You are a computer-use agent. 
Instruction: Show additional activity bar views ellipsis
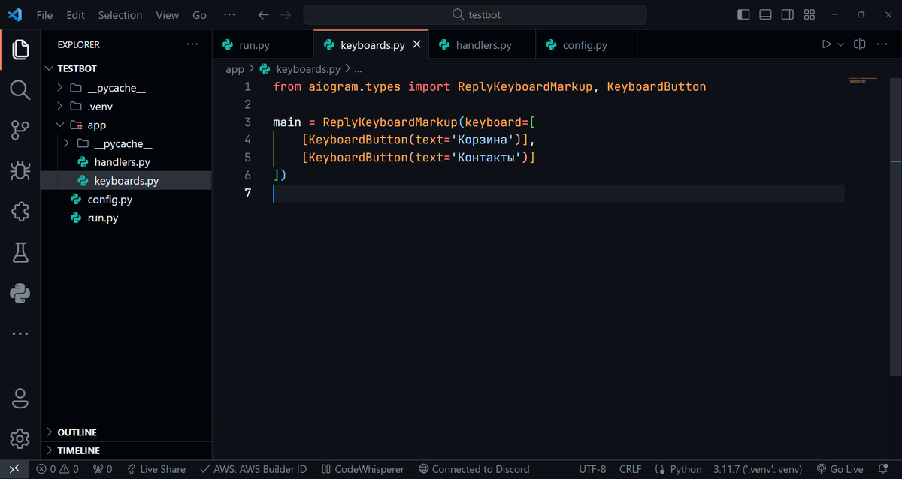[20, 333]
